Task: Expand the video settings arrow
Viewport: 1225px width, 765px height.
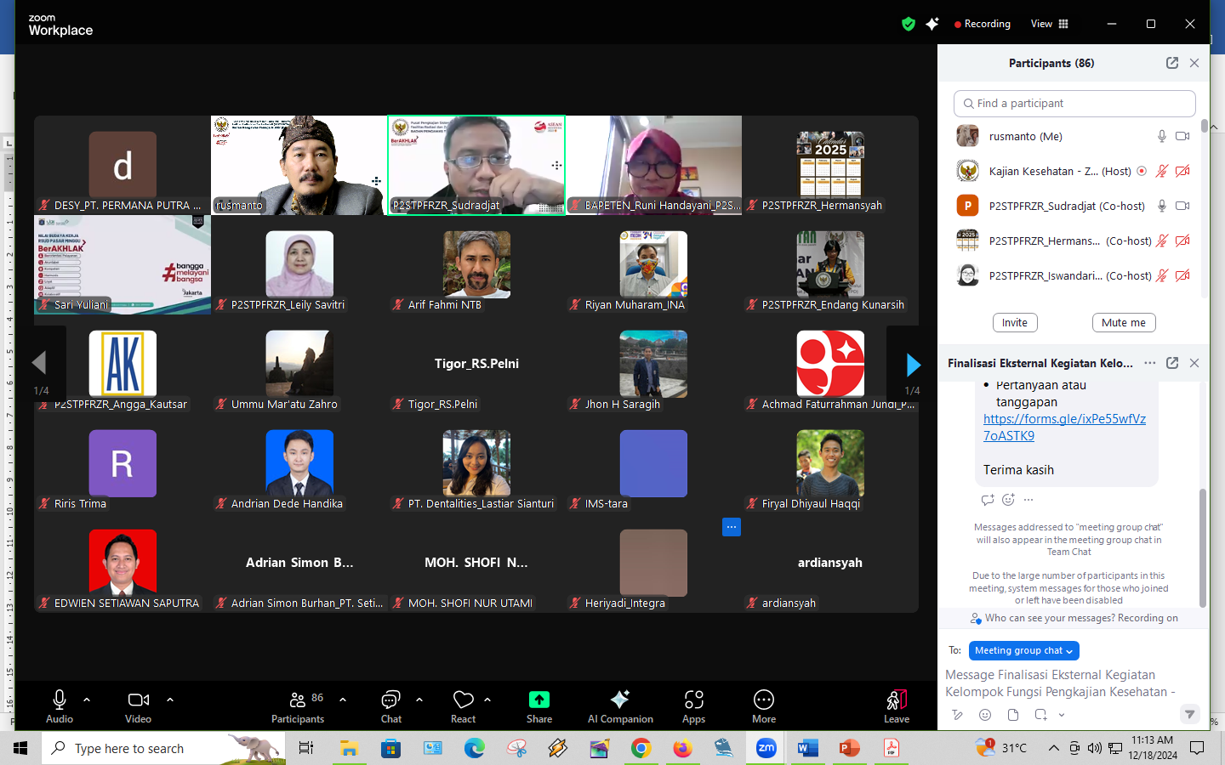Action: (x=170, y=700)
